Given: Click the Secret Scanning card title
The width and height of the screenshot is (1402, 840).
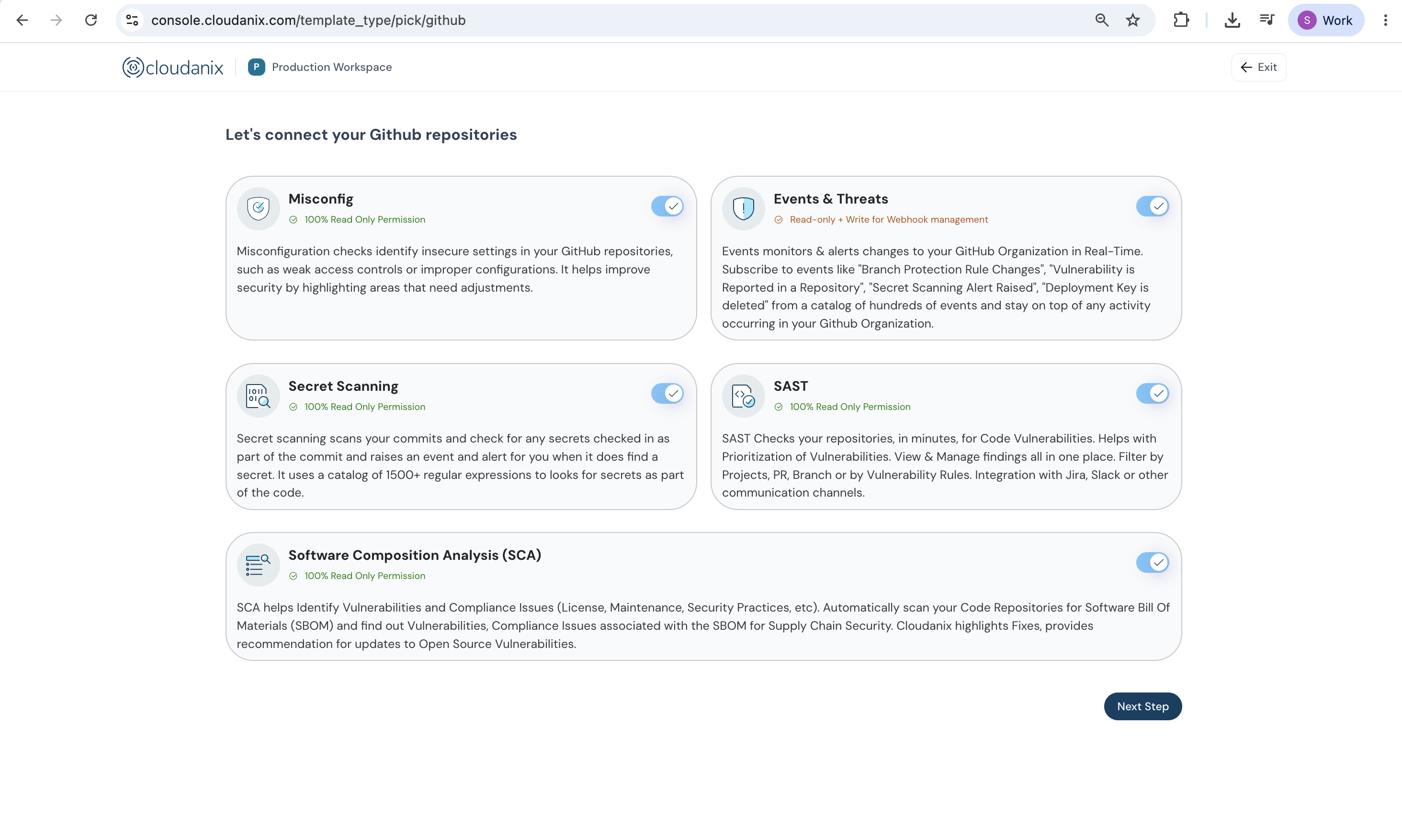Looking at the screenshot, I should [343, 386].
